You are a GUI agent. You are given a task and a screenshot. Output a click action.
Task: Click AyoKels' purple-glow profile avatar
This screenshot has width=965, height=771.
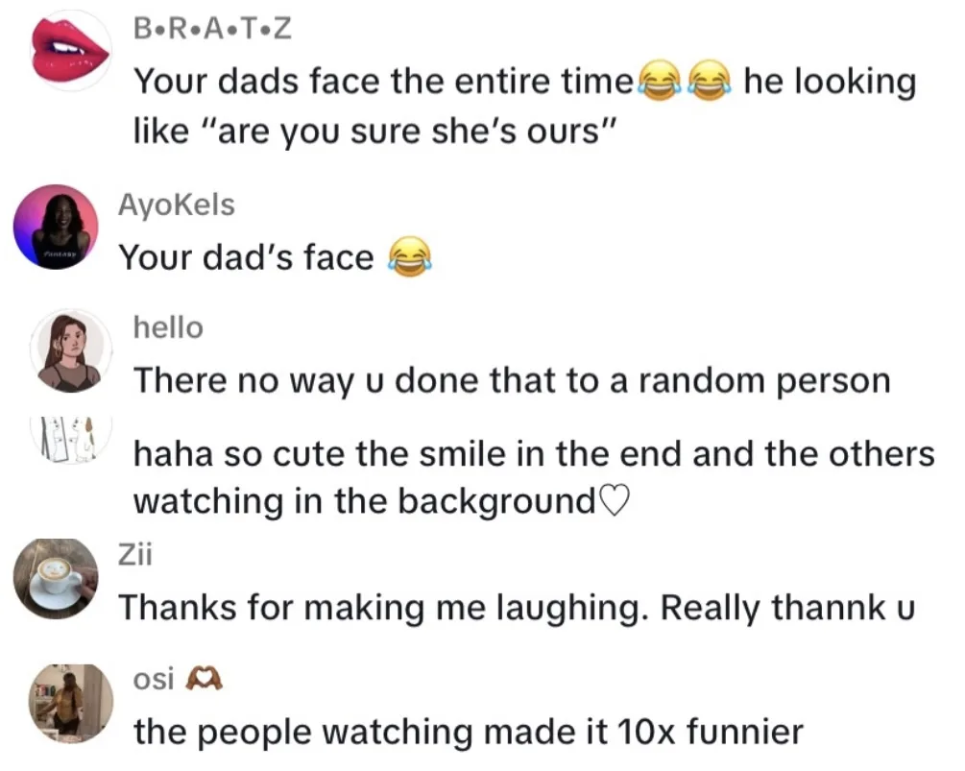pyautogui.click(x=57, y=229)
